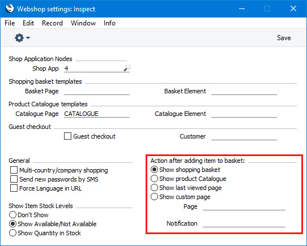Click the application logo in title bar

[10, 8]
